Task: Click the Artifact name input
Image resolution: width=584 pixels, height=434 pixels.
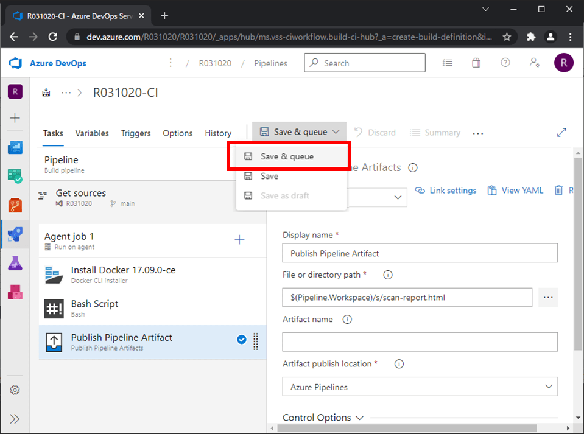Action: (x=420, y=341)
